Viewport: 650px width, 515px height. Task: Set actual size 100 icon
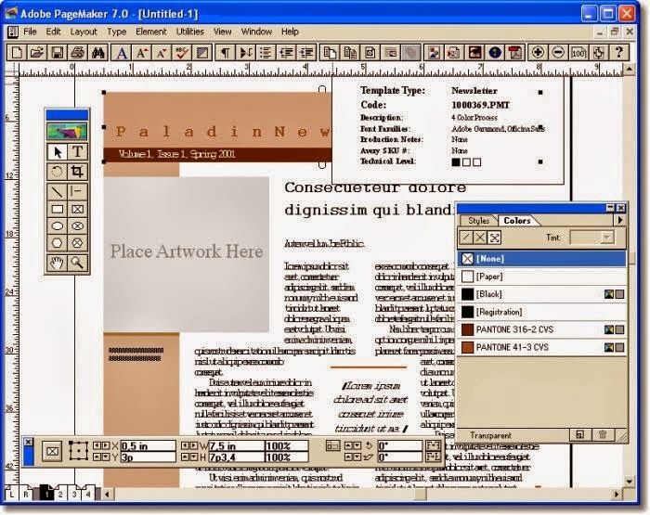pos(578,53)
